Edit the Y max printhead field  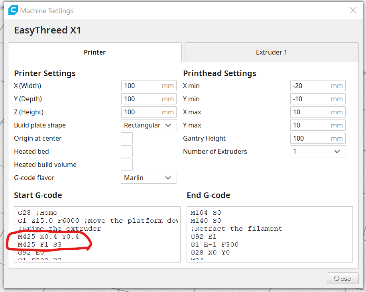pyautogui.click(x=318, y=125)
